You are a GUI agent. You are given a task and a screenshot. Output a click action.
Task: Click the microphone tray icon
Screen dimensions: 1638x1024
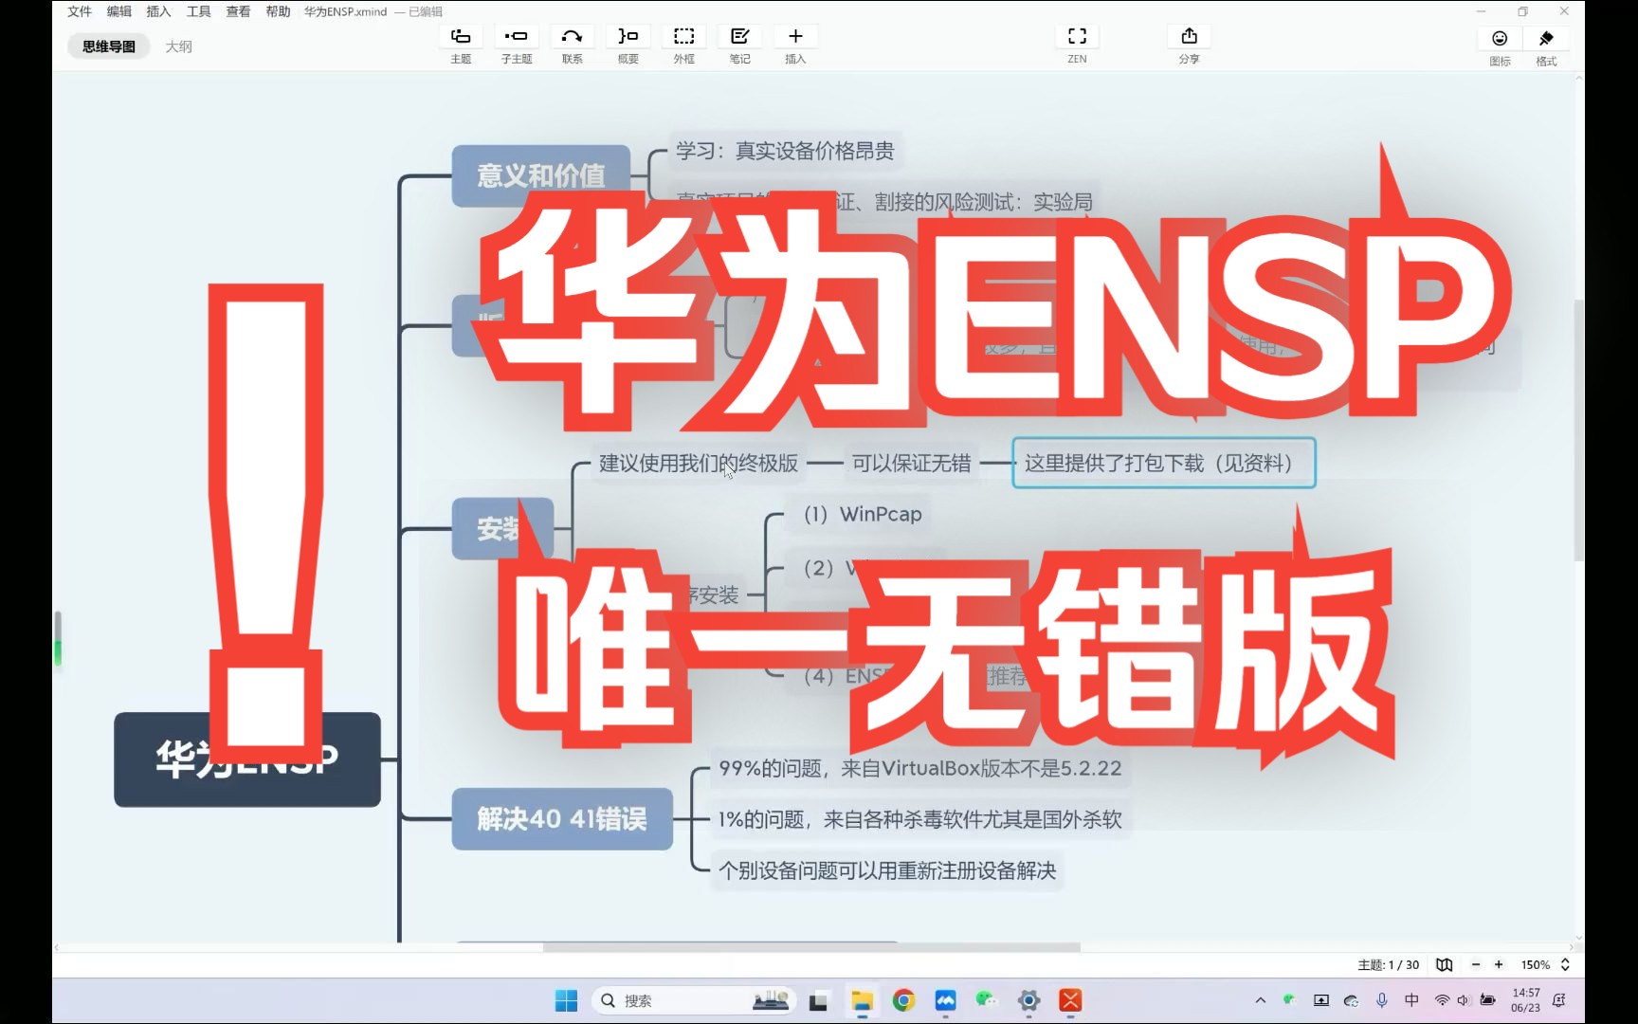click(1382, 1000)
